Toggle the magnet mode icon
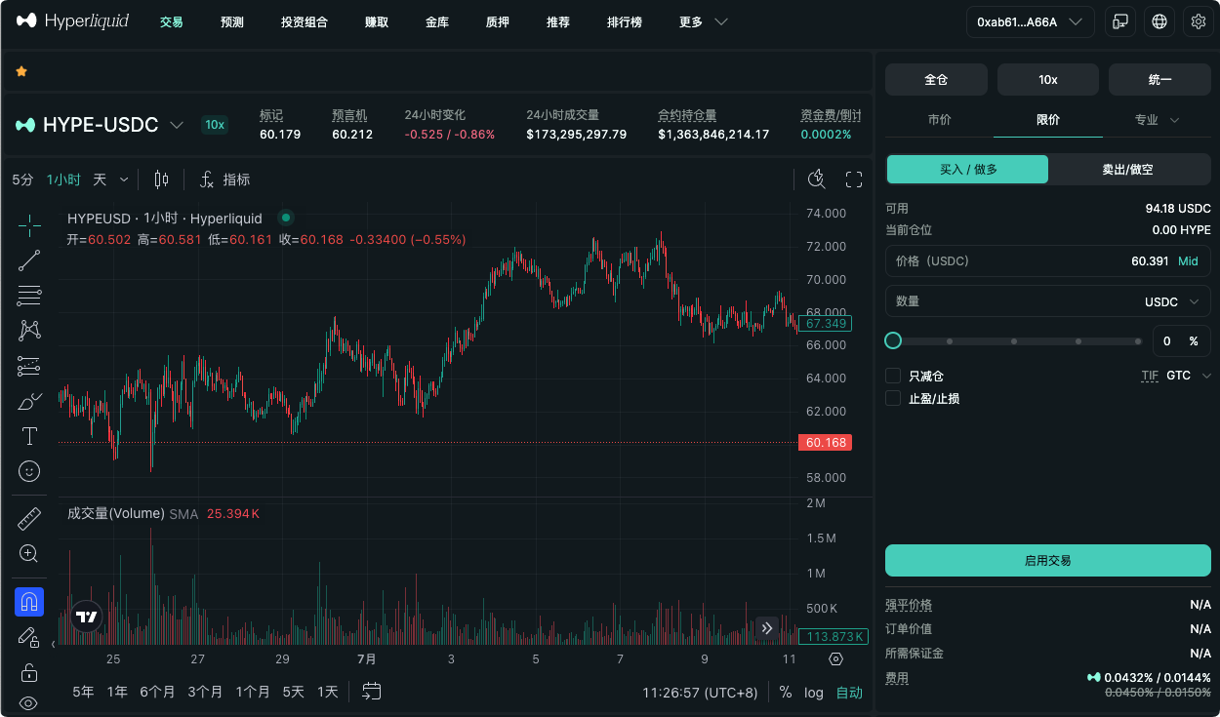 point(29,602)
